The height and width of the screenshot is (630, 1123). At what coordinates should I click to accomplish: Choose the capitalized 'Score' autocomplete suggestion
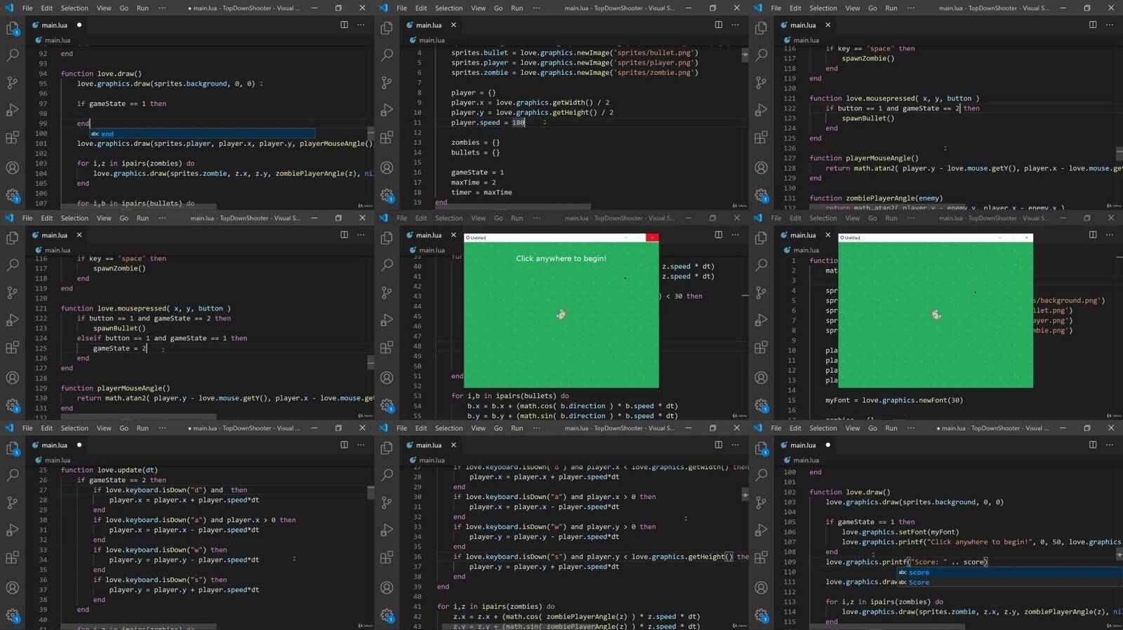point(1009,582)
